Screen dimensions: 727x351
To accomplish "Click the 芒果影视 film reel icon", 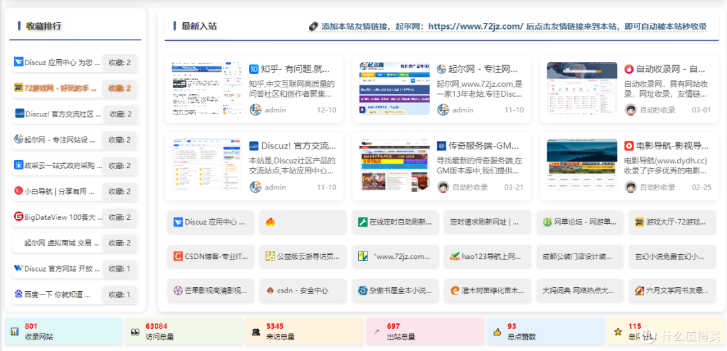I will click(178, 290).
